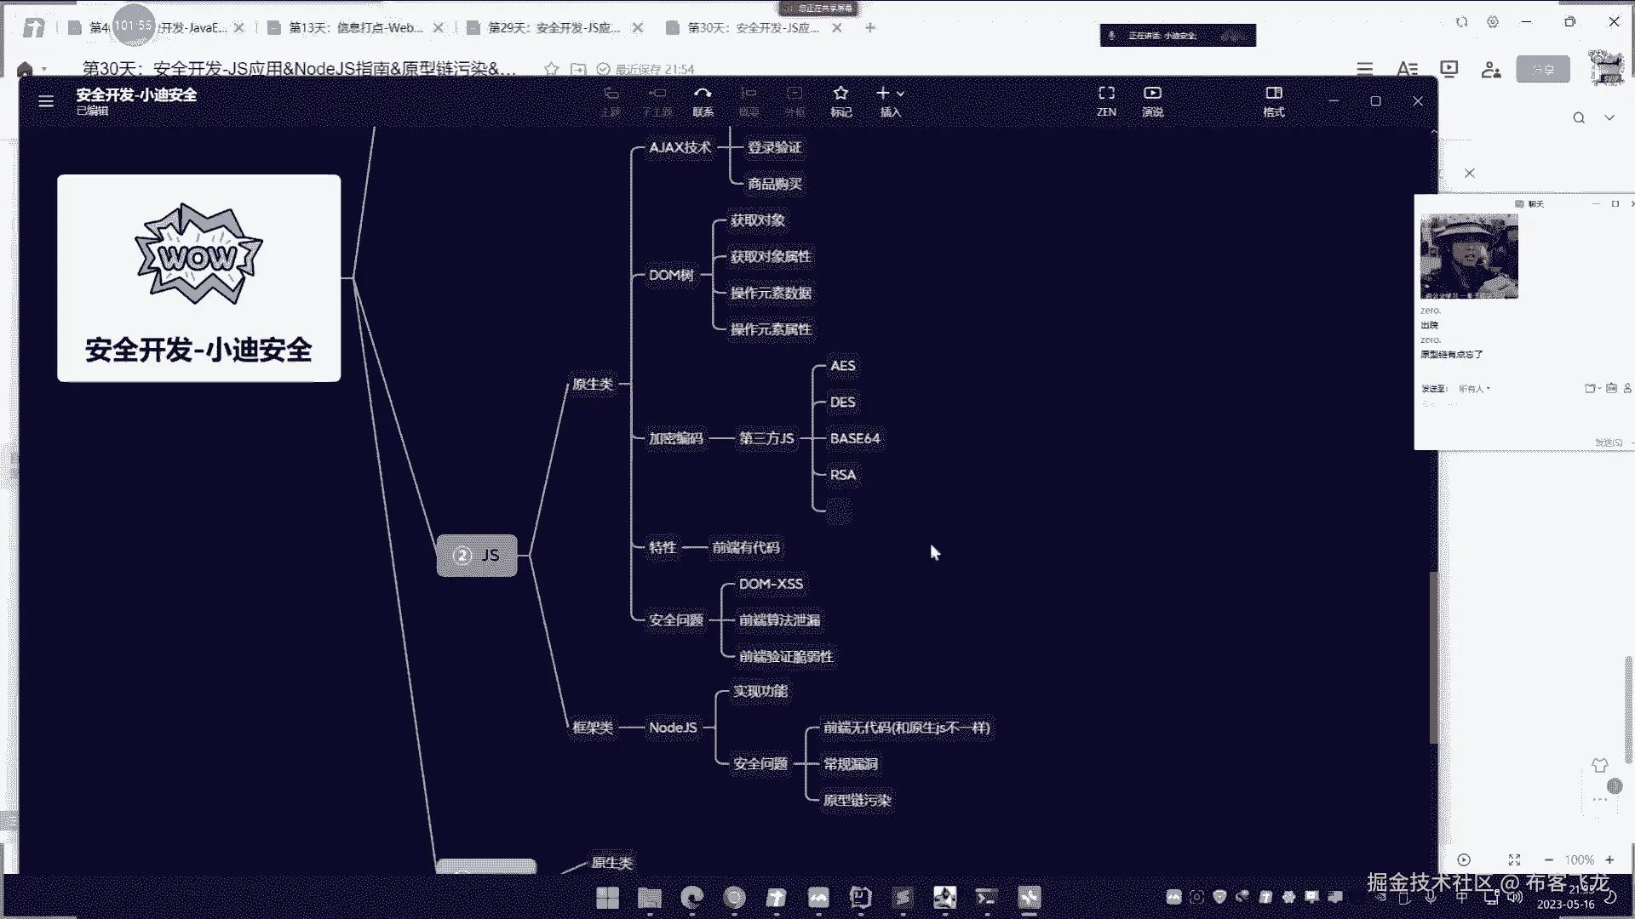1635x919 pixels.
Task: Click the WOW central topic image
Action: click(x=198, y=255)
